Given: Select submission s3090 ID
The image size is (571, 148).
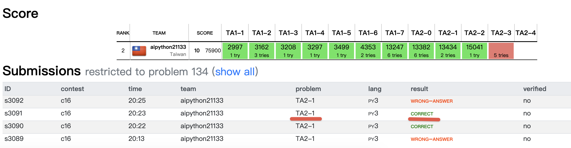Looking at the screenshot, I should 14,126.
